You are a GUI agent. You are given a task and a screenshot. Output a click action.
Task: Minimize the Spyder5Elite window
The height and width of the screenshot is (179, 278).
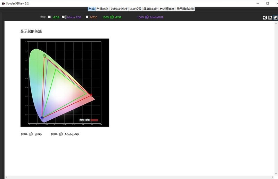coord(257,3)
